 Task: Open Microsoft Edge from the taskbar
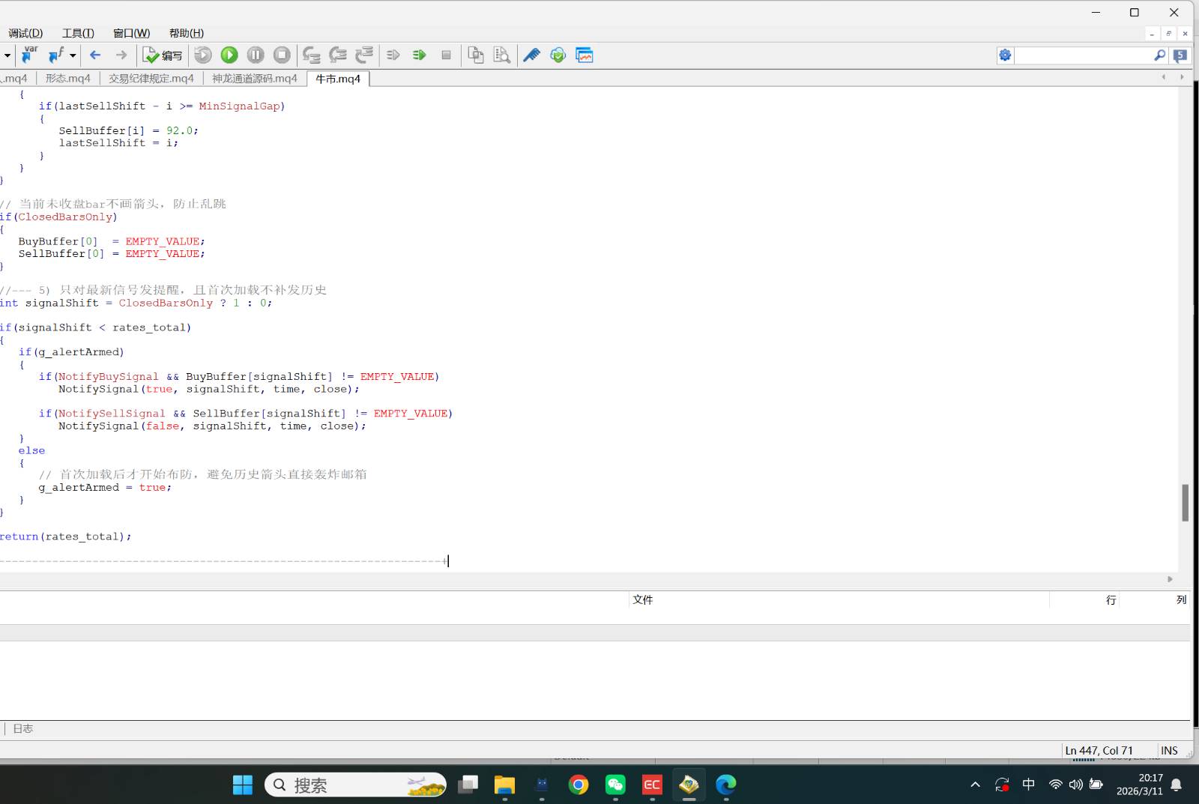point(725,785)
